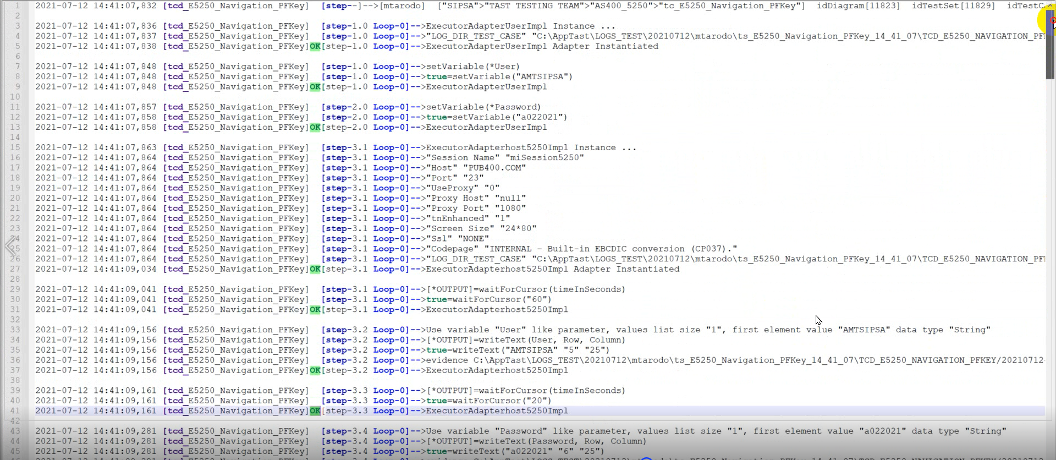Select line number 1 in the gutter
The image size is (1056, 460).
[17, 6]
